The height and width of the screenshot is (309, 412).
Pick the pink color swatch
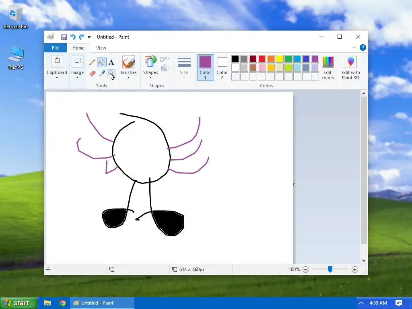(x=262, y=68)
